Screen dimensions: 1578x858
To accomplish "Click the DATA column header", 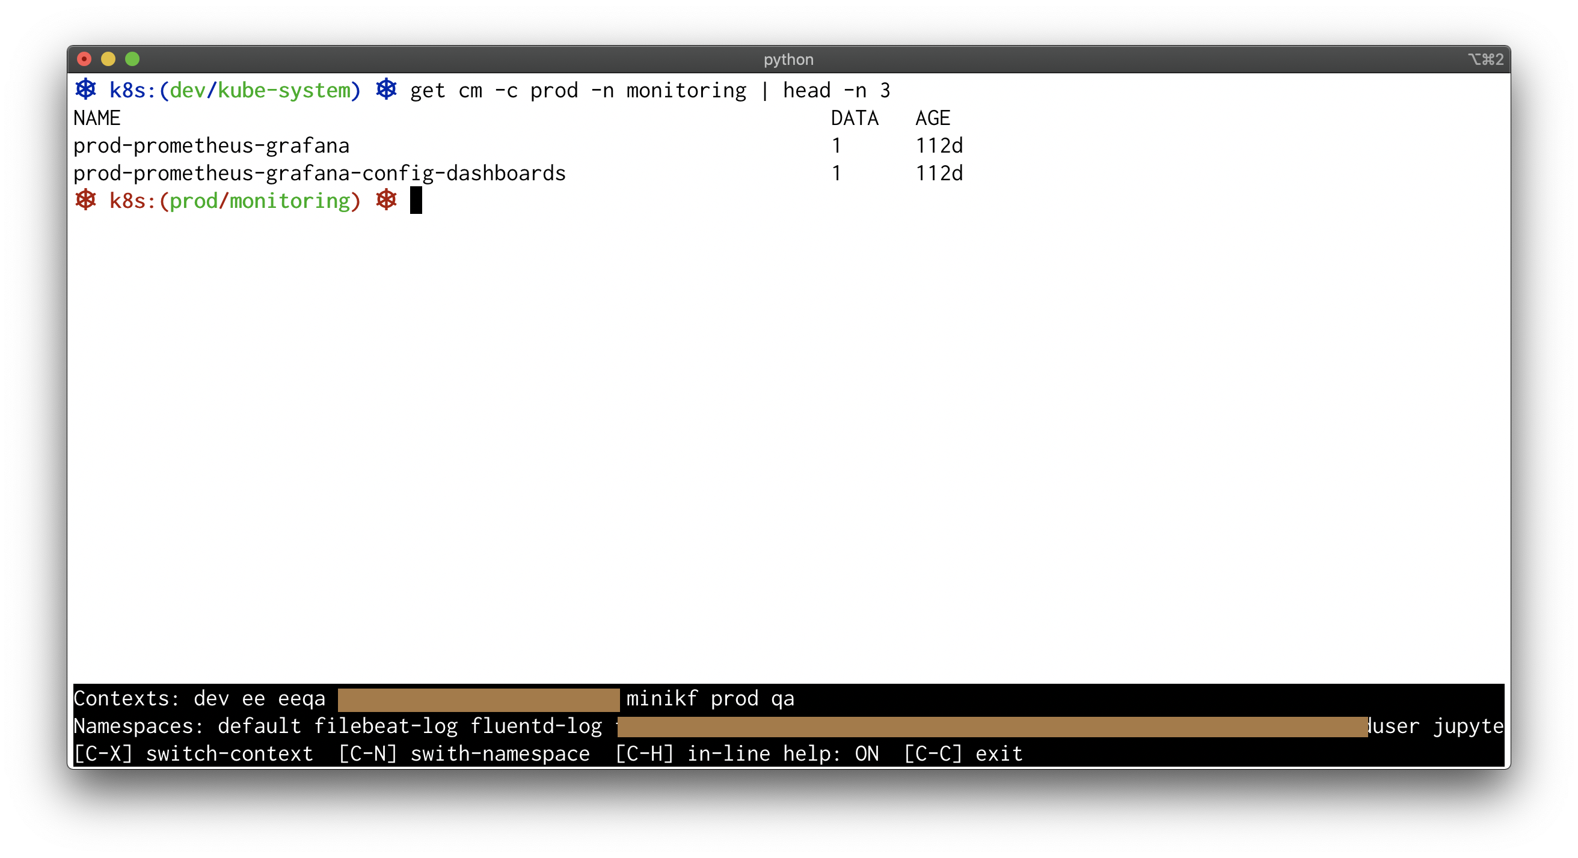I will pos(855,118).
